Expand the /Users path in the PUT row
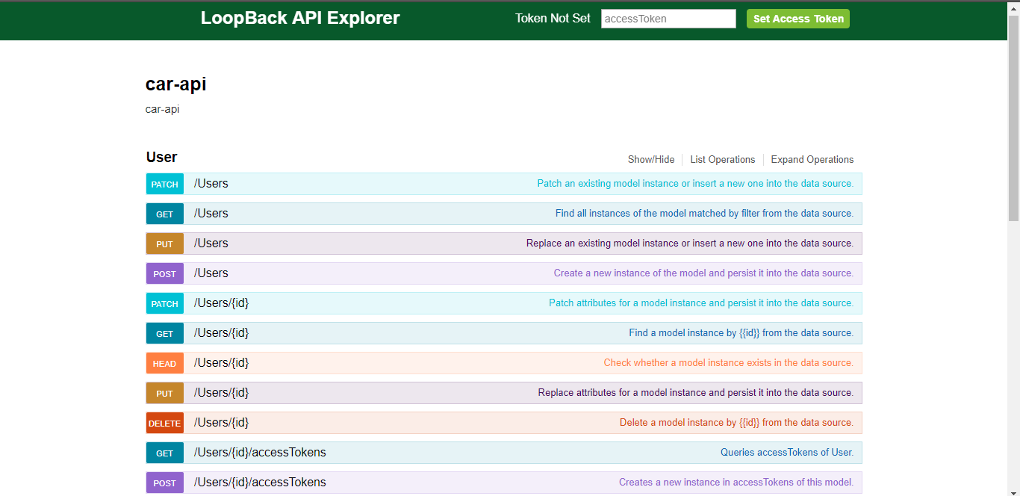 point(211,244)
